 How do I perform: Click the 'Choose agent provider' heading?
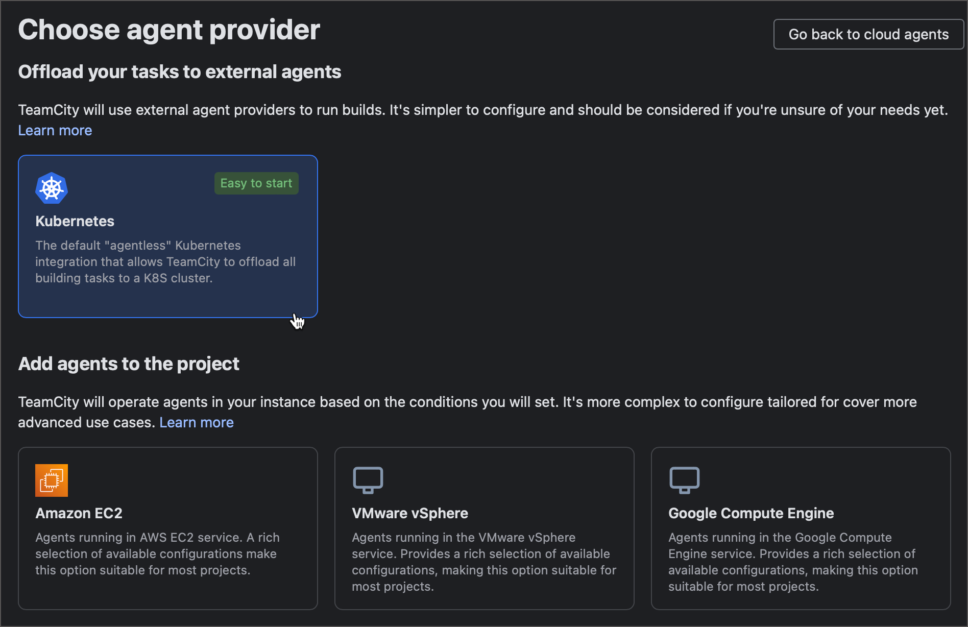(x=168, y=30)
